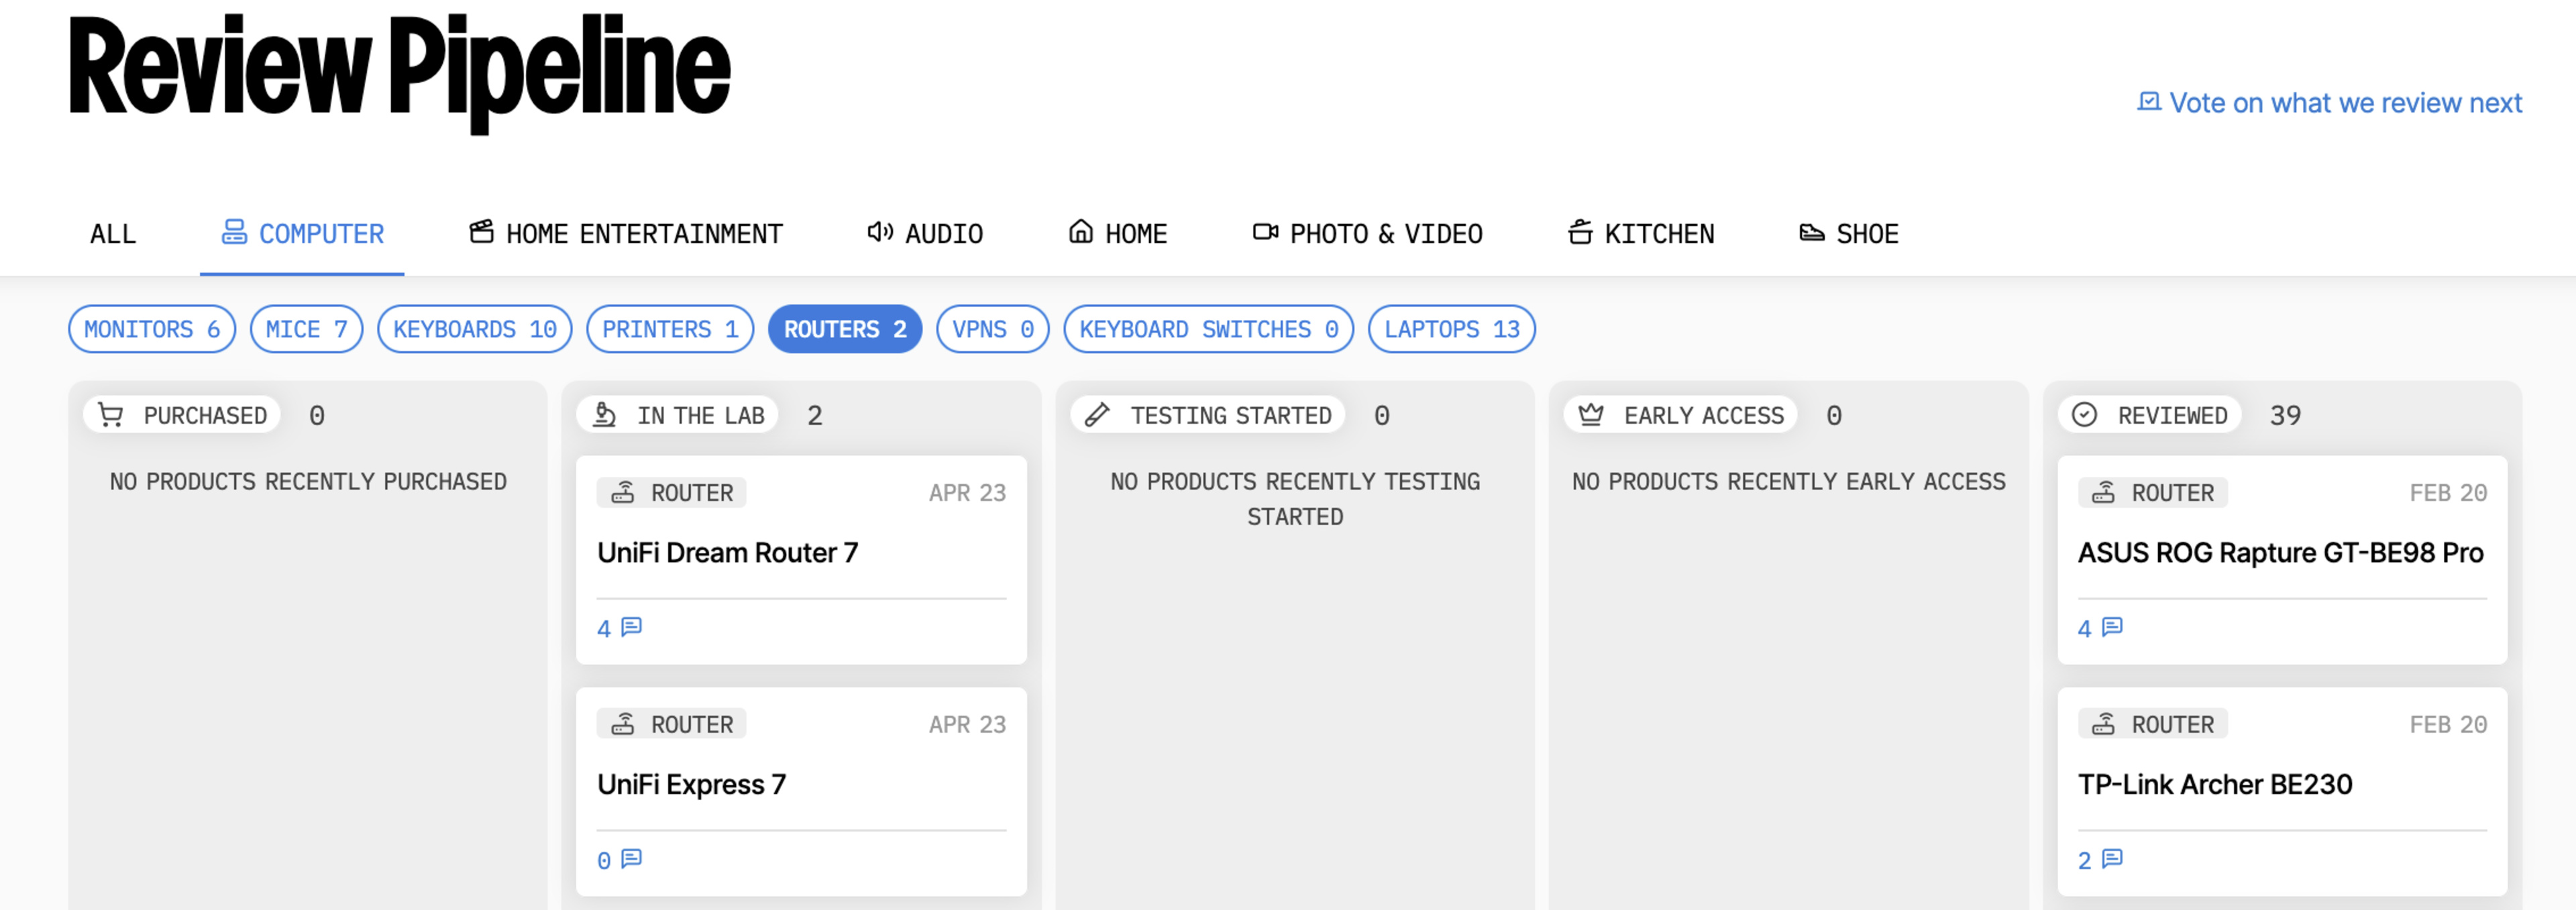
Task: Click the house icon next to HOME
Action: 1080,232
